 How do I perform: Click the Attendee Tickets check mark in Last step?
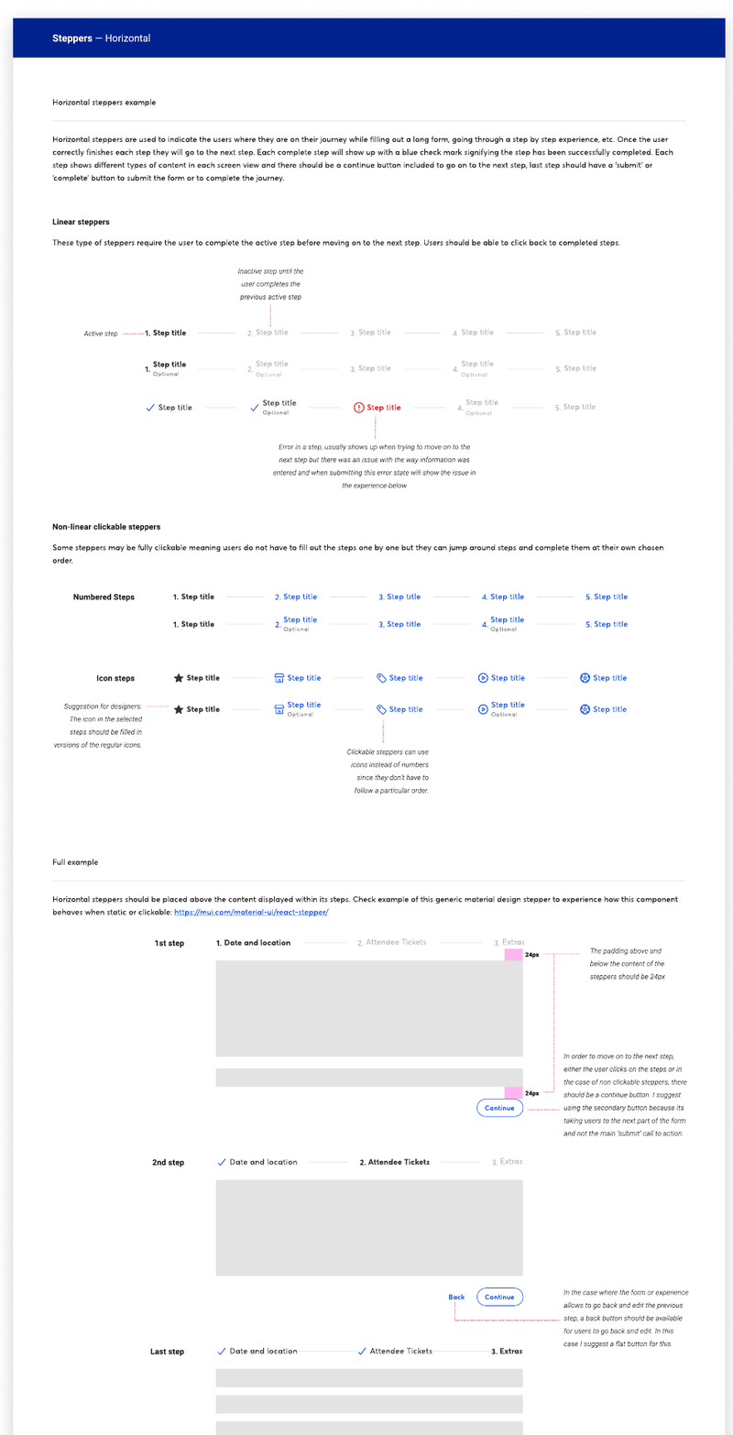click(x=362, y=1351)
